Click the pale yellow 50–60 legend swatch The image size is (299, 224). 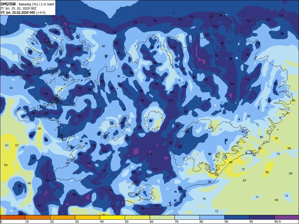(x=137, y=217)
